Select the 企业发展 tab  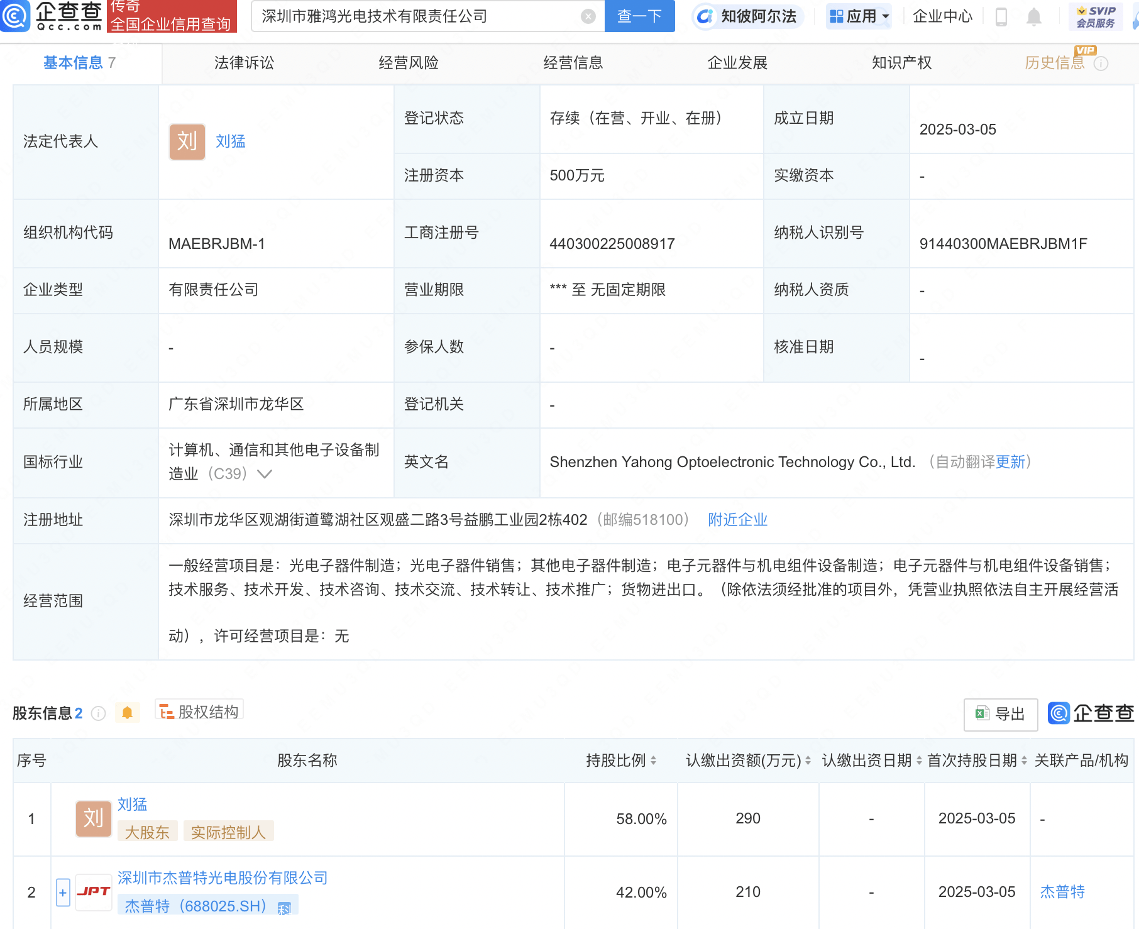(x=737, y=63)
